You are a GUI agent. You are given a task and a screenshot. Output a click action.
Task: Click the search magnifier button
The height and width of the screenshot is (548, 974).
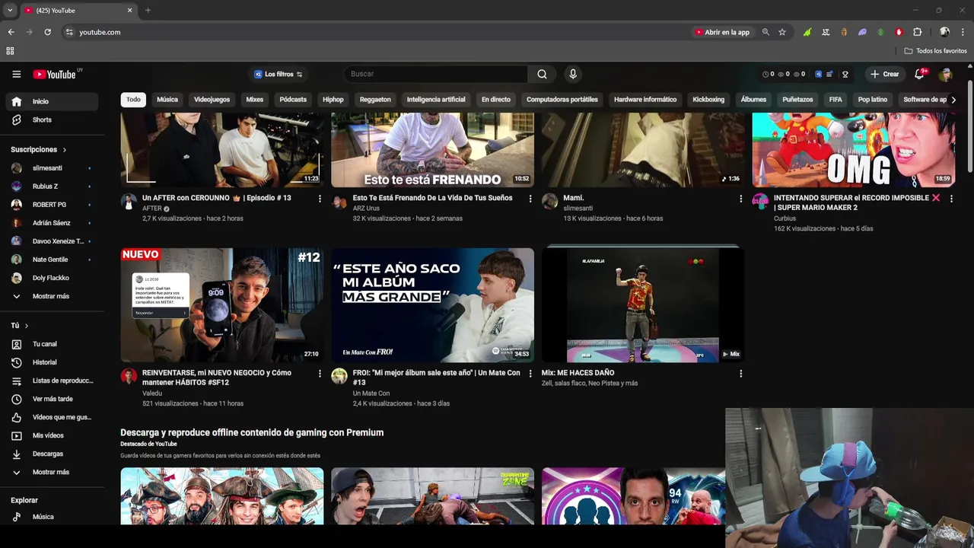tap(542, 74)
